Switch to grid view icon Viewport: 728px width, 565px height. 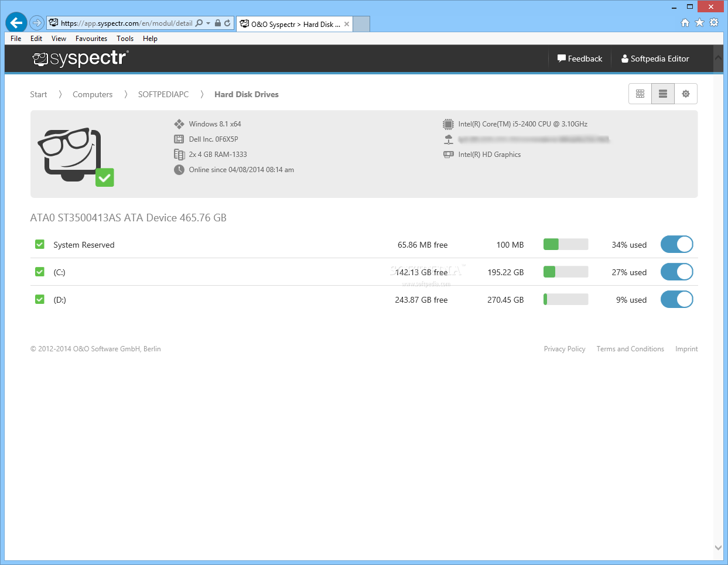(x=640, y=94)
